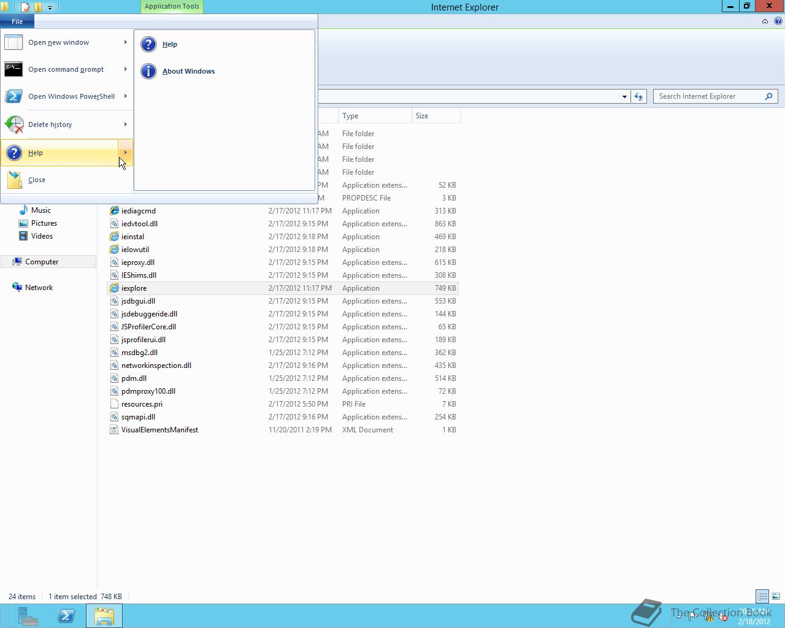Expand Delete history submenu arrow
The width and height of the screenshot is (785, 628).
point(125,124)
